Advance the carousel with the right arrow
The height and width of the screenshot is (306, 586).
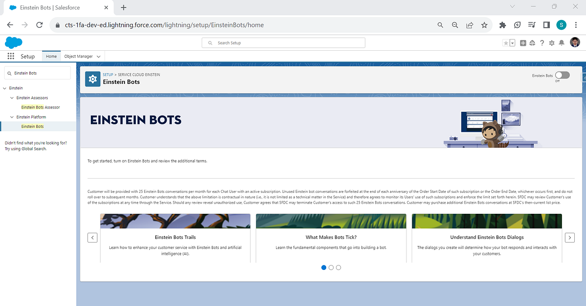(569, 237)
